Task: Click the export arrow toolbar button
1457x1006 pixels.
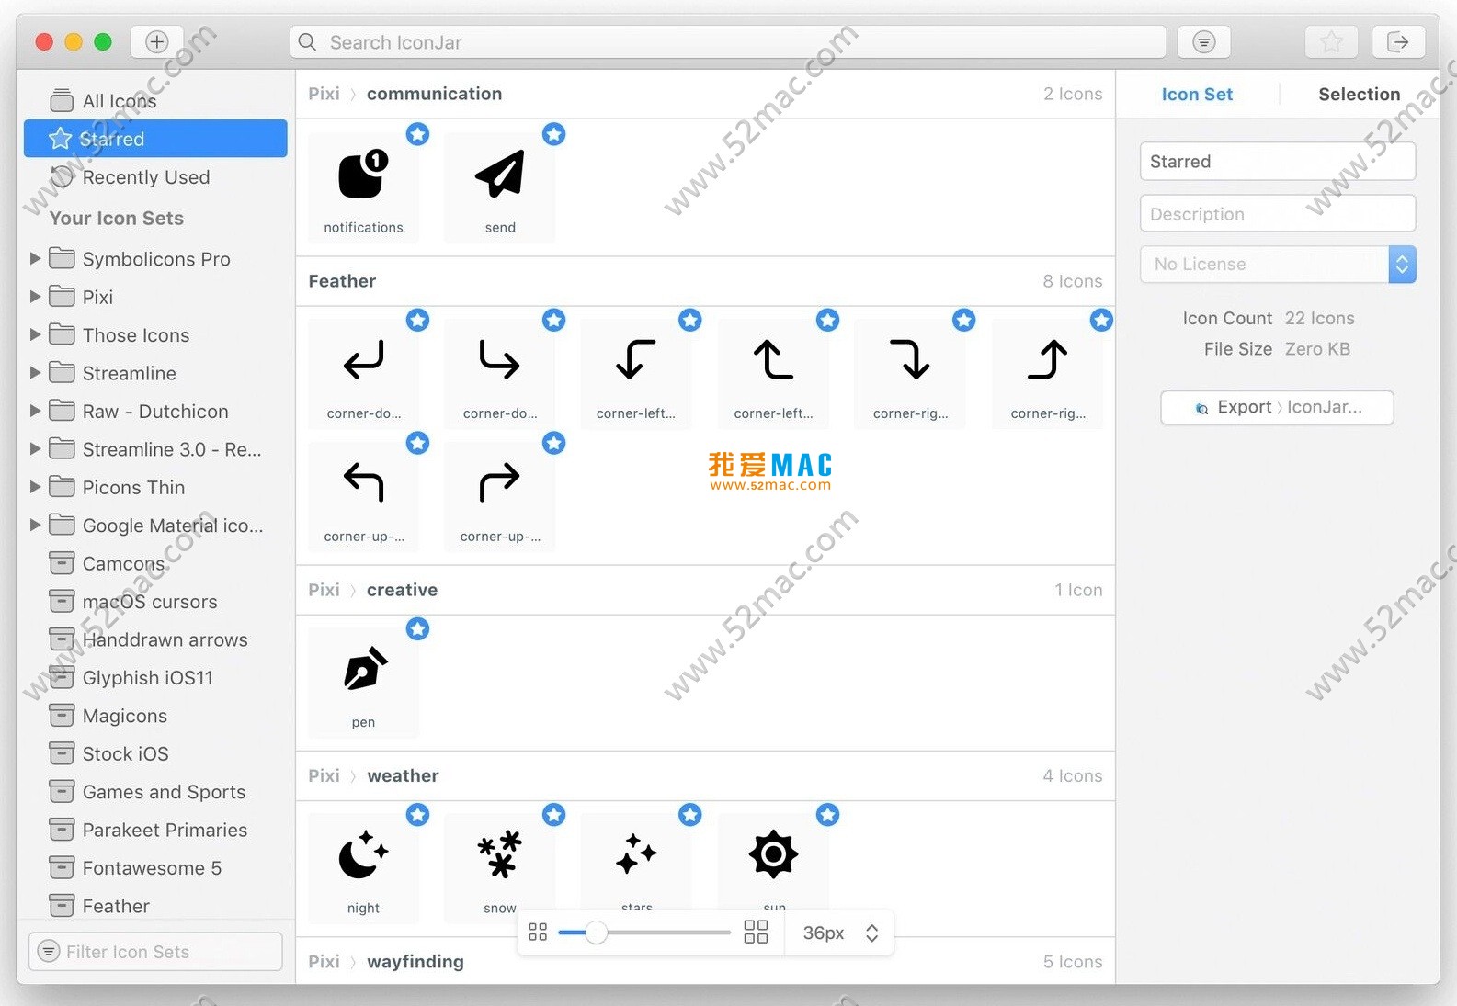Action: [x=1398, y=41]
